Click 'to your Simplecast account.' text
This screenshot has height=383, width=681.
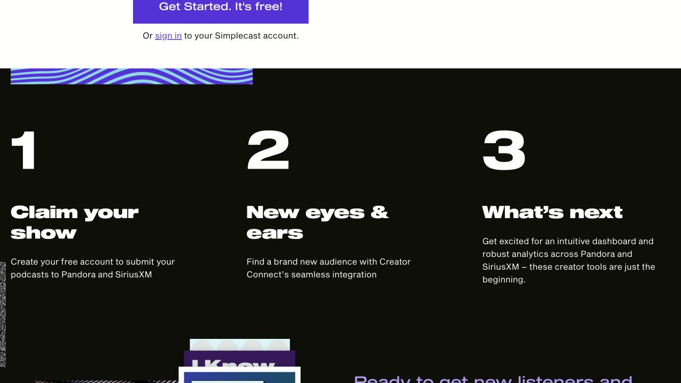point(242,36)
